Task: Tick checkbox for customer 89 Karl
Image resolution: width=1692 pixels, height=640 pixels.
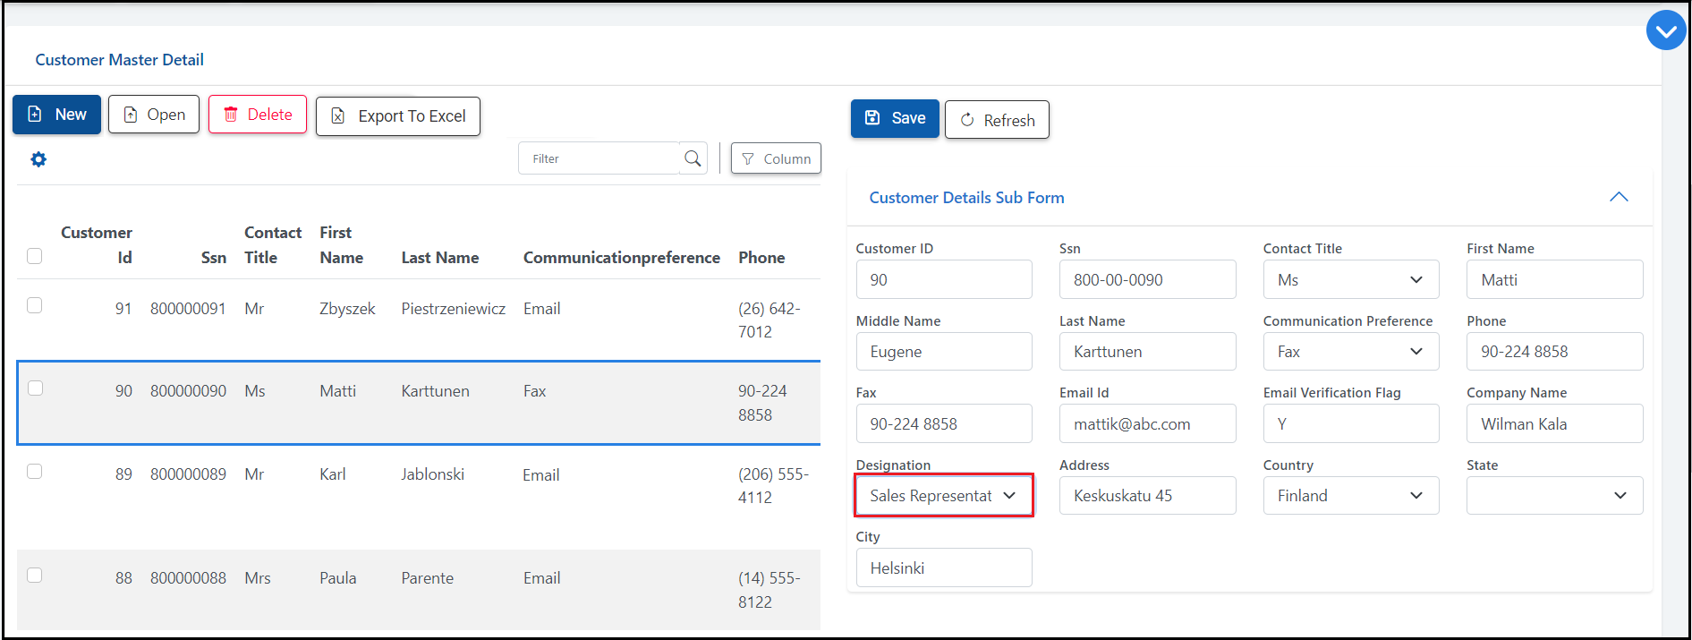Action: click(35, 472)
